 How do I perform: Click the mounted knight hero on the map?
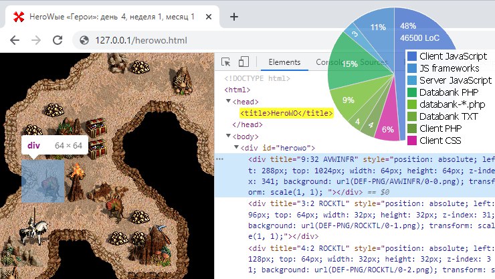(x=33, y=229)
